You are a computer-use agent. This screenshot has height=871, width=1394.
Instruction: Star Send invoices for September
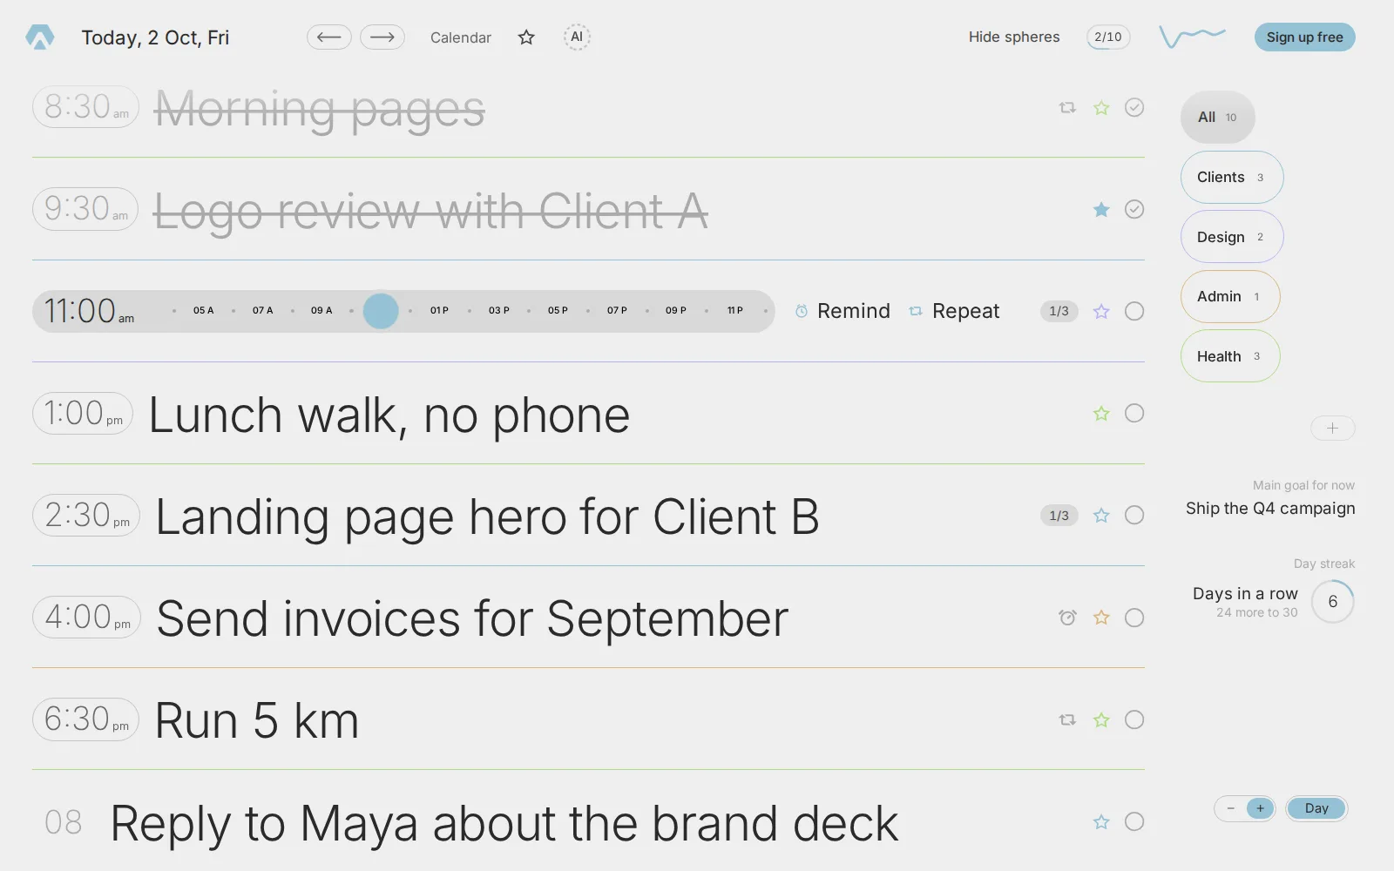pos(1101,618)
